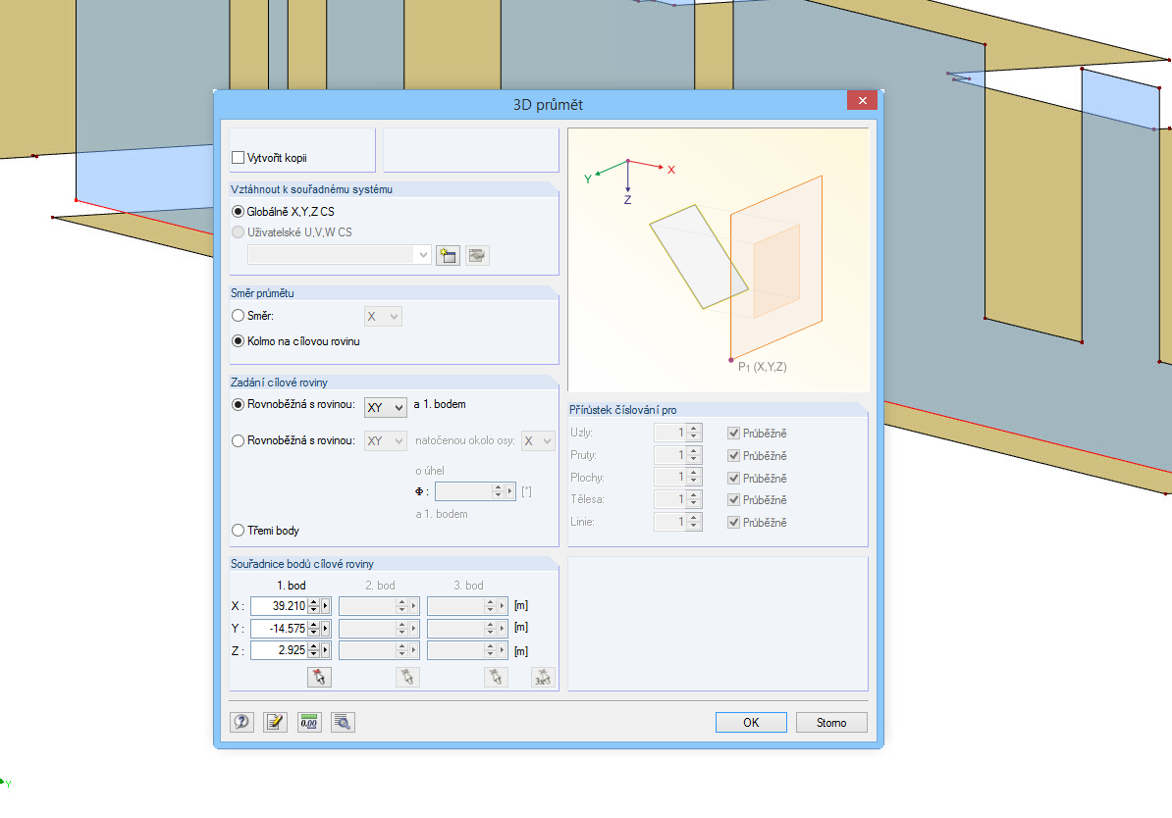Click stepper arrows of Y coordinate 1. bod
The height and width of the screenshot is (818, 1172).
[314, 629]
